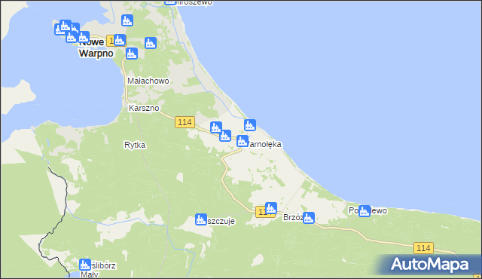This screenshot has width=482, height=279.
Task: Select the Warnołęka village label
Action: click(264, 144)
